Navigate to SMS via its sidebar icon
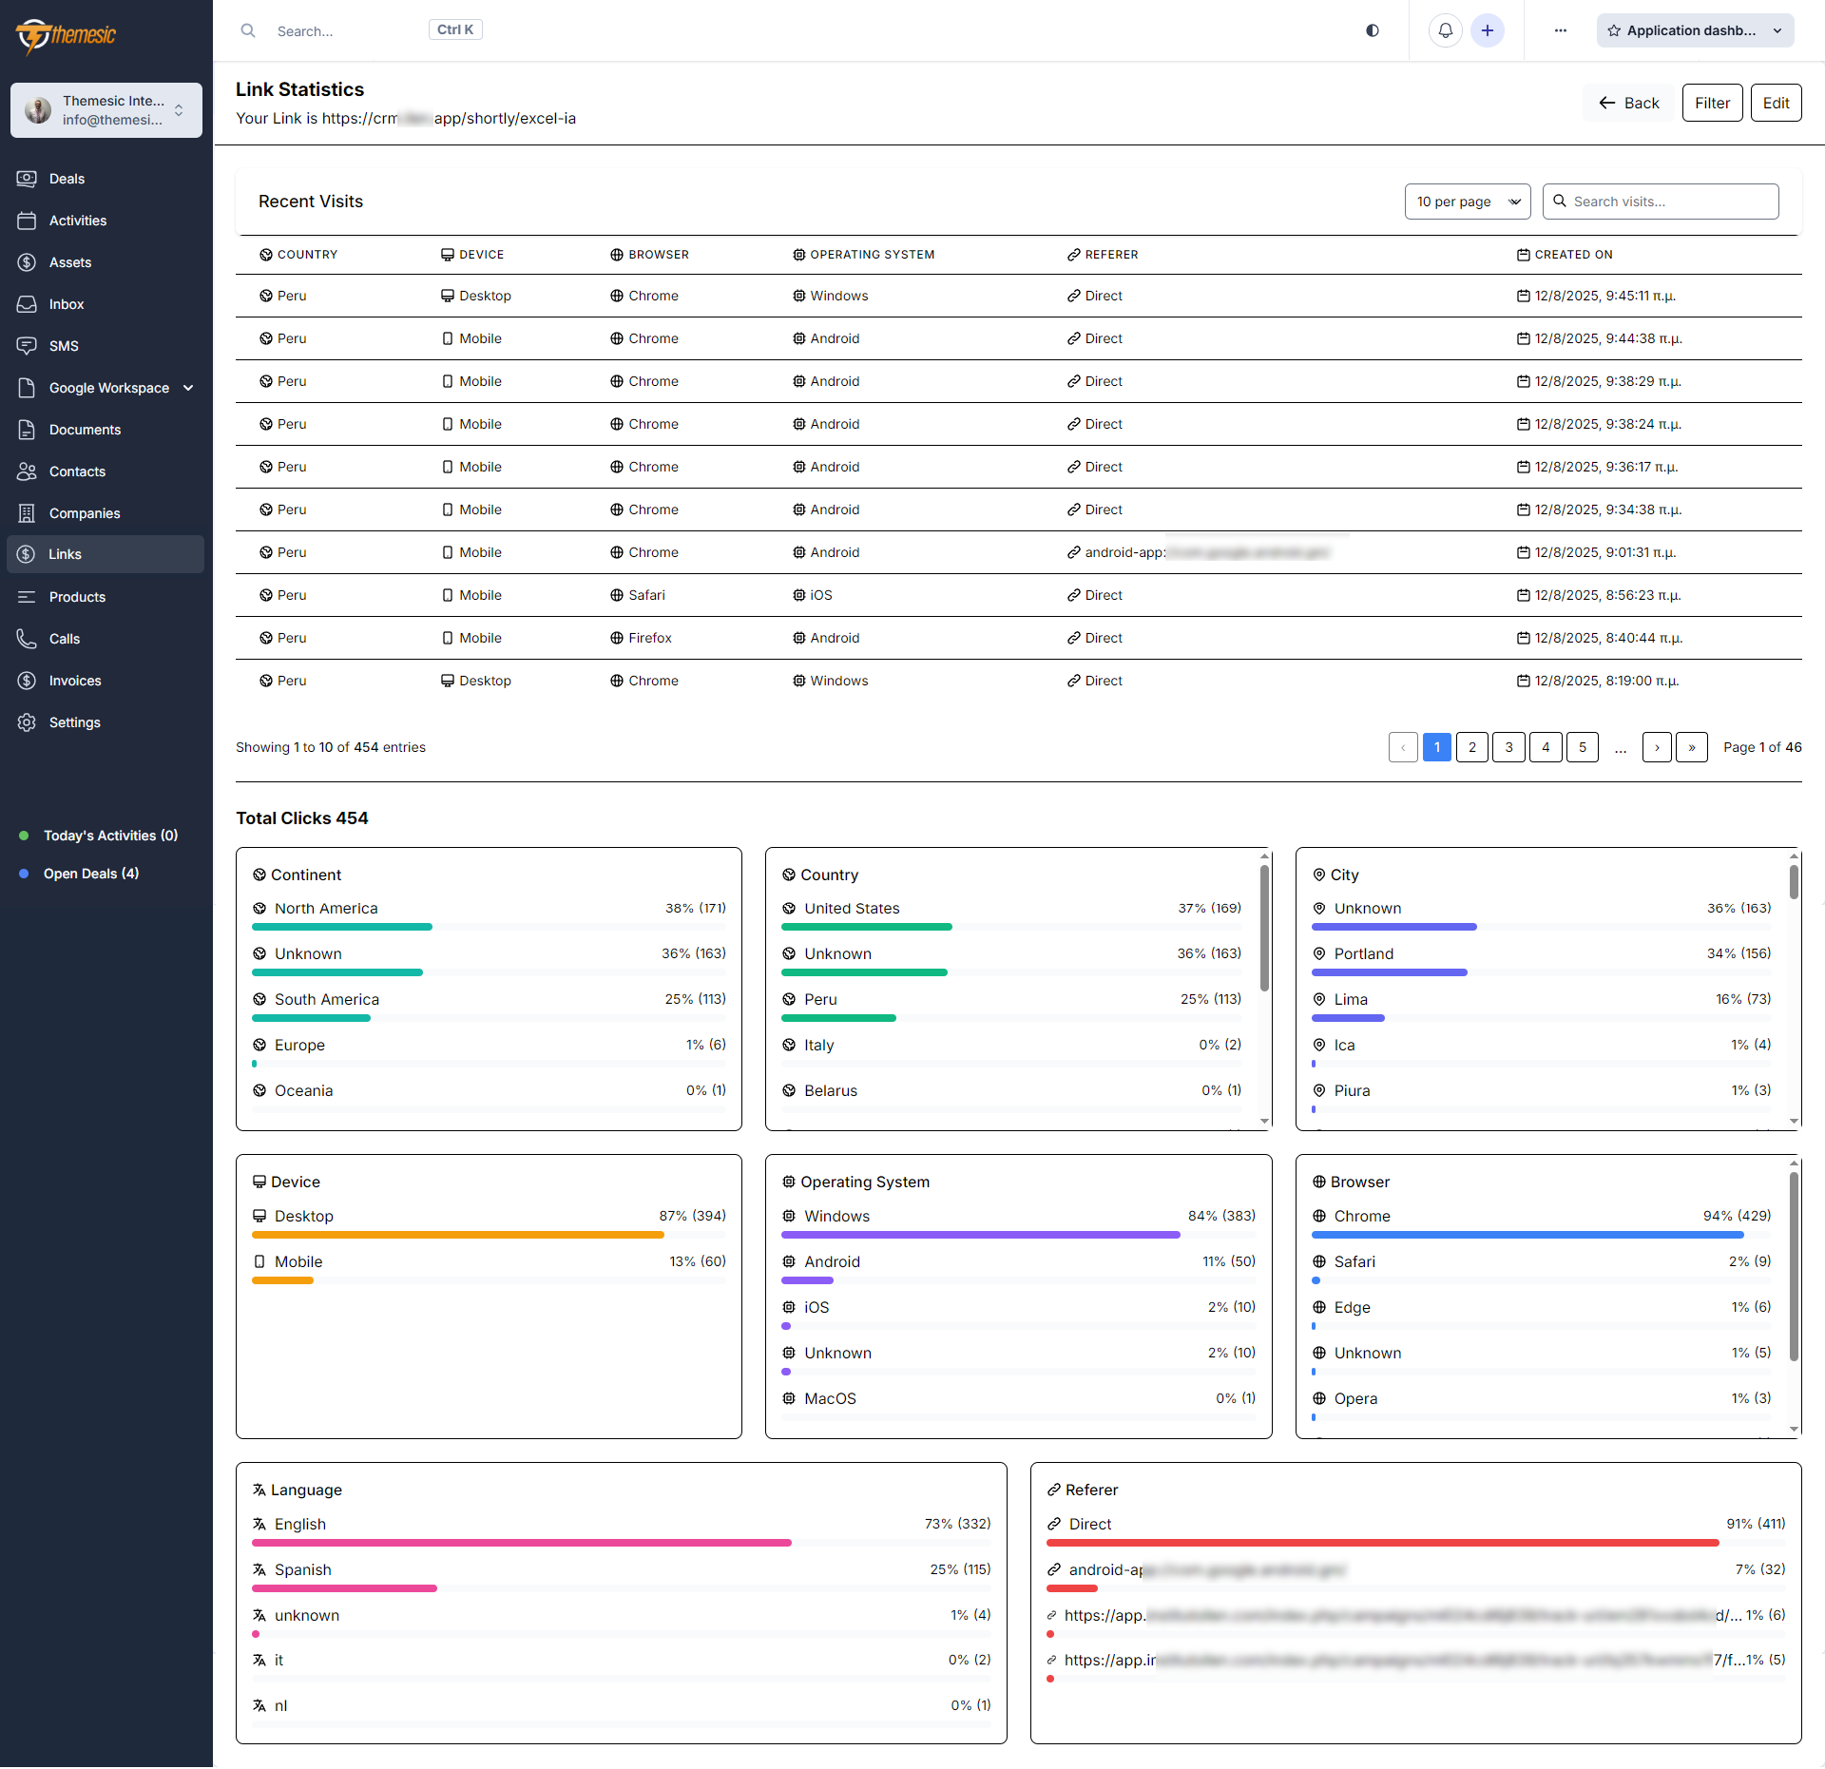The height and width of the screenshot is (1769, 1825). click(x=28, y=345)
